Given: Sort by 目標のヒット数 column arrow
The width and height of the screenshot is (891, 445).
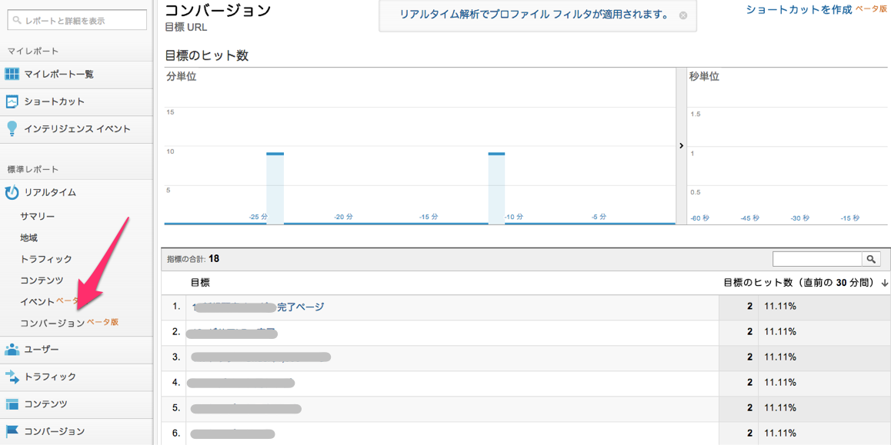Looking at the screenshot, I should [884, 283].
